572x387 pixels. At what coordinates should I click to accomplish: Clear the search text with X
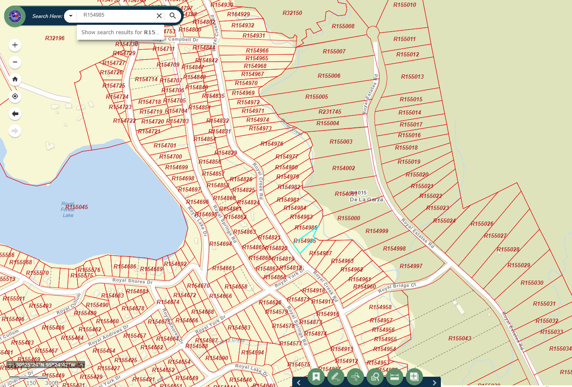coord(159,16)
